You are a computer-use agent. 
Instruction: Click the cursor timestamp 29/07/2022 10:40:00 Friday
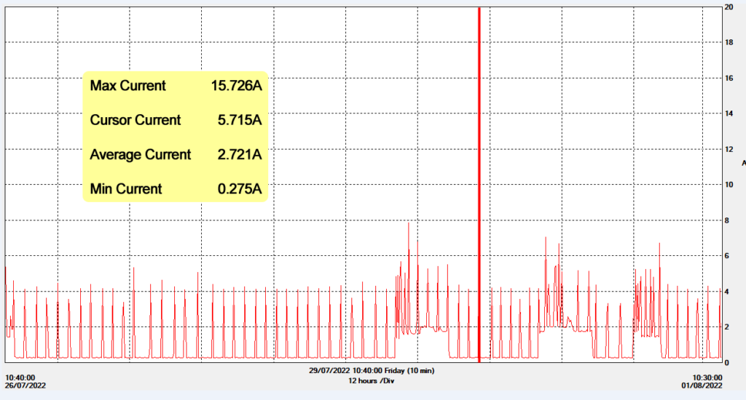(371, 371)
